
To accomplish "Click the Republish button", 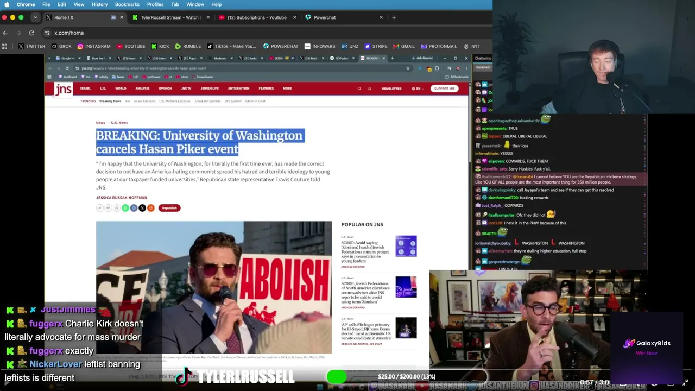I will [169, 208].
